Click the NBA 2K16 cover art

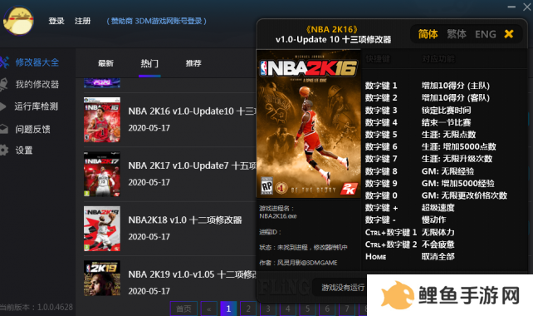(308, 124)
